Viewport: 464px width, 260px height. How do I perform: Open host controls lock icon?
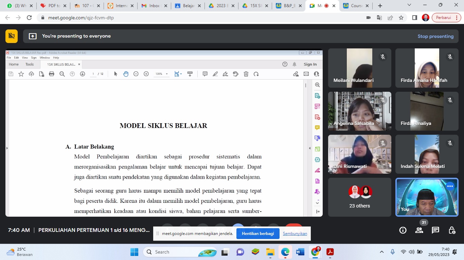tap(452, 230)
